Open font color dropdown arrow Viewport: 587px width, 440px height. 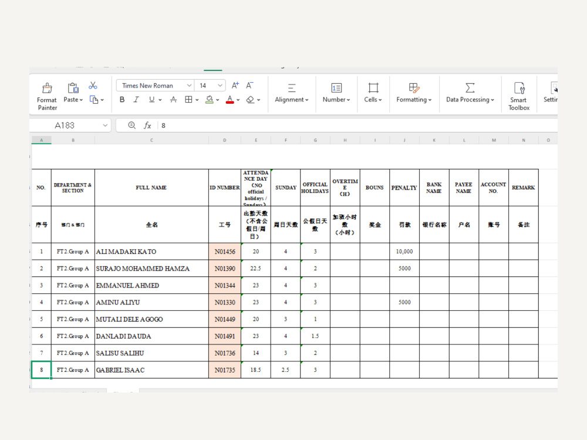click(238, 100)
